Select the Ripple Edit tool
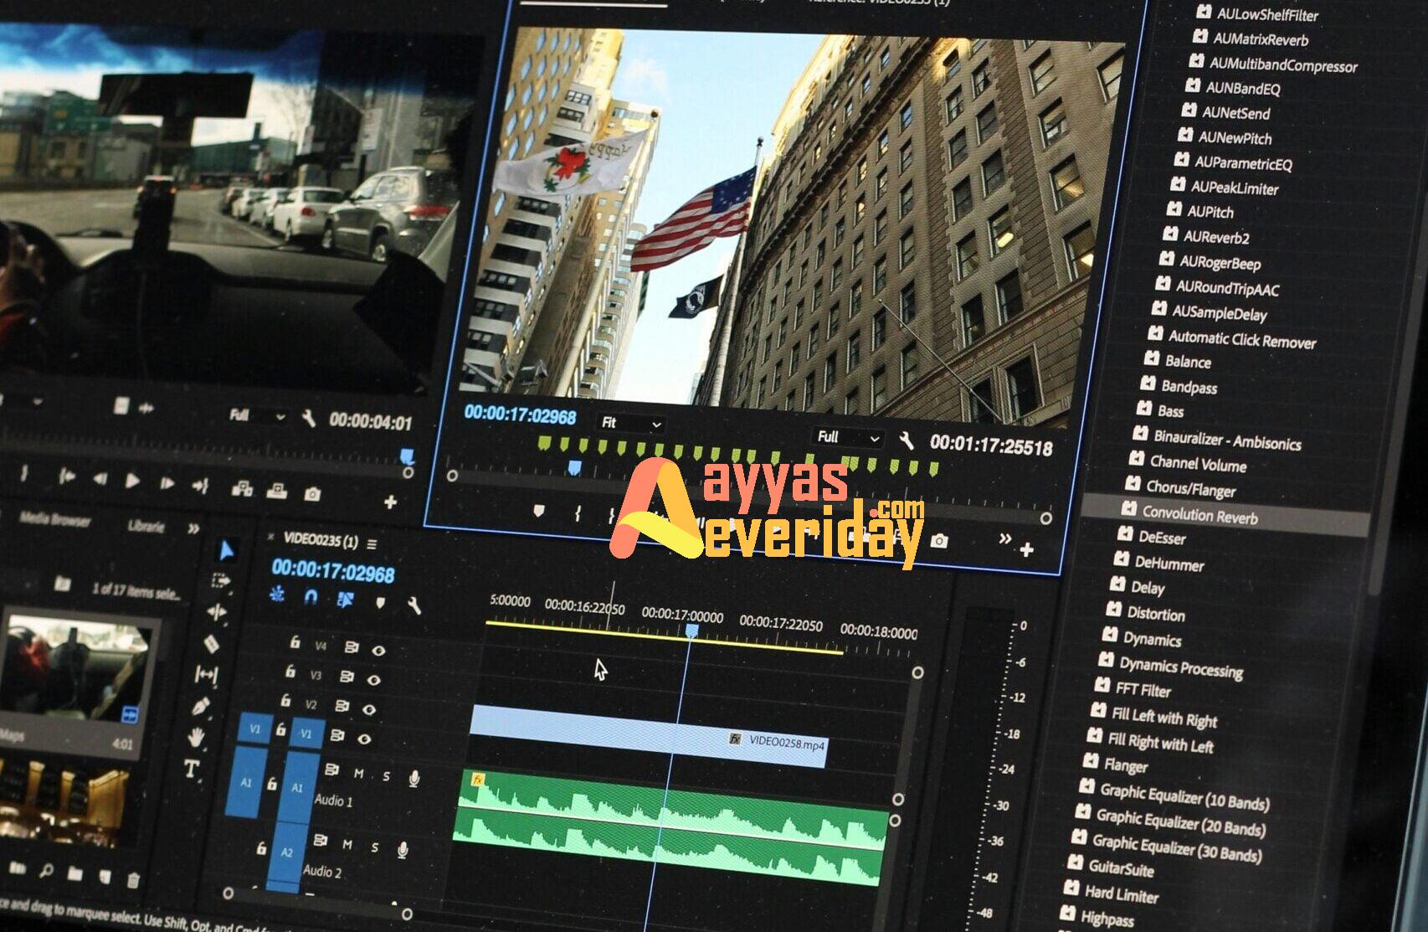 click(x=216, y=612)
